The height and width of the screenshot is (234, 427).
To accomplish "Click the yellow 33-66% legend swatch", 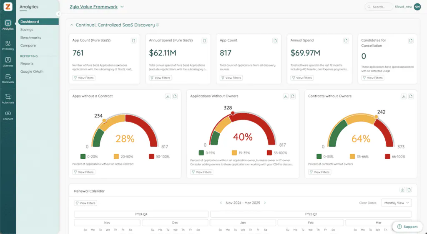I will 352,157.
